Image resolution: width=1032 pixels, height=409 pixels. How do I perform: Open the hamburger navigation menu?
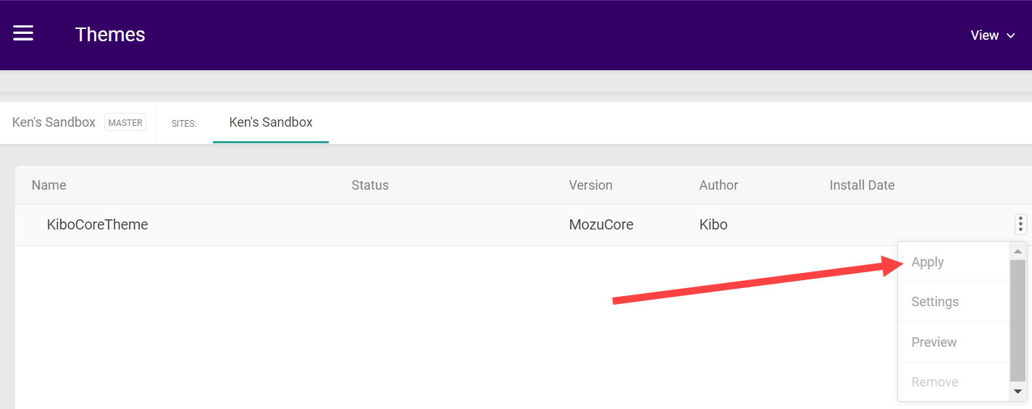23,33
